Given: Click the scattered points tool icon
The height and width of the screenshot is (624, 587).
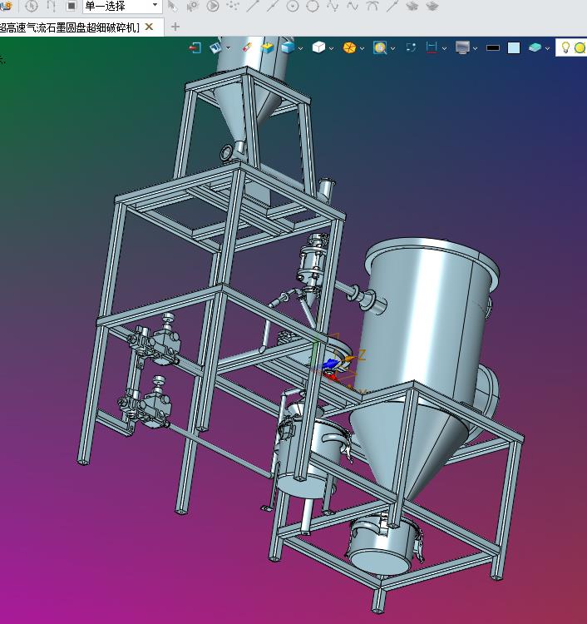Looking at the screenshot, I should 233,6.
